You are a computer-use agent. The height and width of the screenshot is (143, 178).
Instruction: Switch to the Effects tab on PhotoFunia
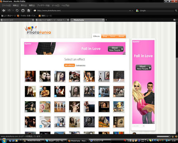tap(97, 36)
